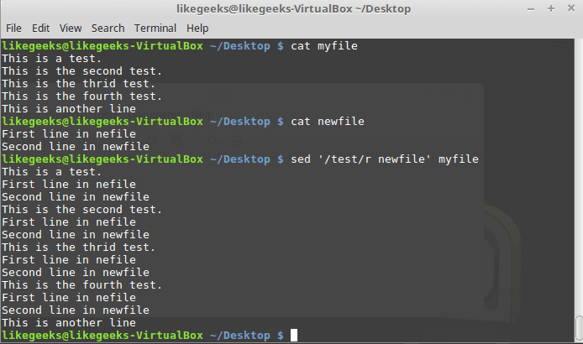Viewport: 583px width, 344px height.
Task: Click the window title likegeeks@likegeeks-VirtualBox ~/Desktop
Action: click(x=293, y=9)
